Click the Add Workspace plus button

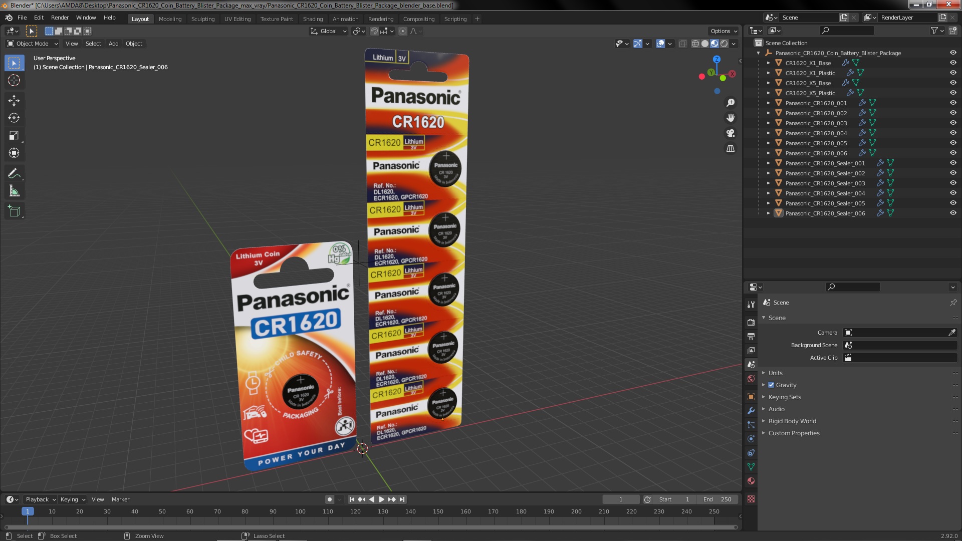(477, 19)
